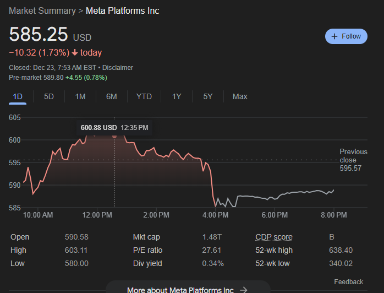Click the P/E ratio label
The height and width of the screenshot is (293, 384).
[147, 251]
